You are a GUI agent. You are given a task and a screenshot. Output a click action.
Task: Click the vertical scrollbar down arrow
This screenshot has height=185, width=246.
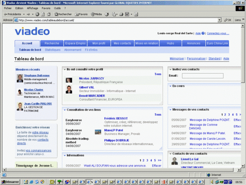coord(243,166)
